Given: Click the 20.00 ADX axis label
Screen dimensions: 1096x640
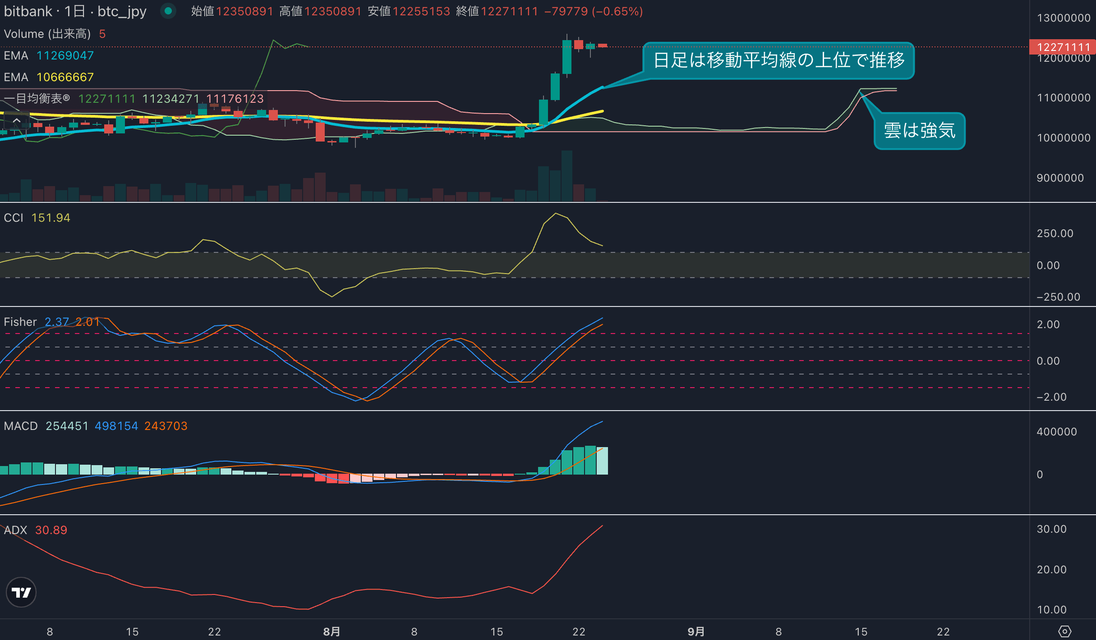Looking at the screenshot, I should tap(1051, 570).
